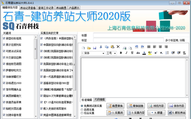The image size is (191, 119).
Task: Open the 产品展示 tab
Action: (74, 8)
